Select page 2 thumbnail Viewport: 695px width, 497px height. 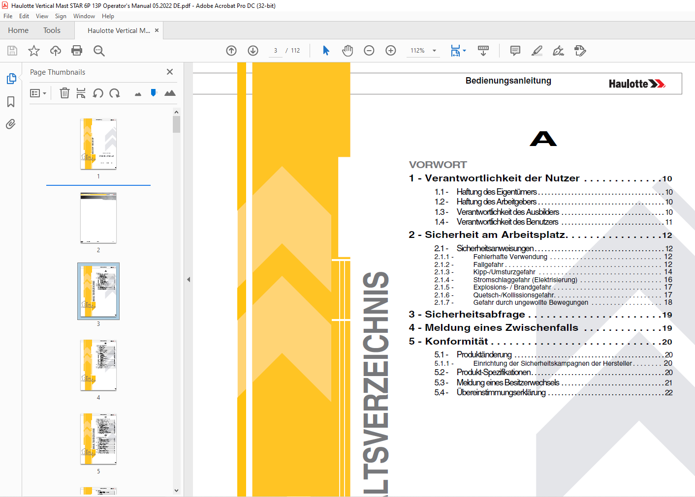[x=98, y=218]
